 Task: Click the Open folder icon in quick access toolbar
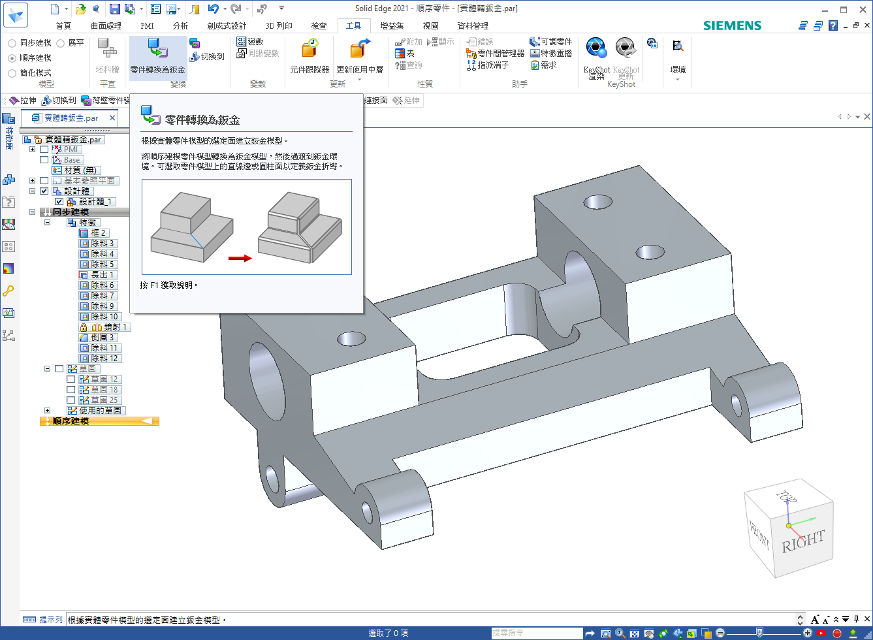(80, 9)
